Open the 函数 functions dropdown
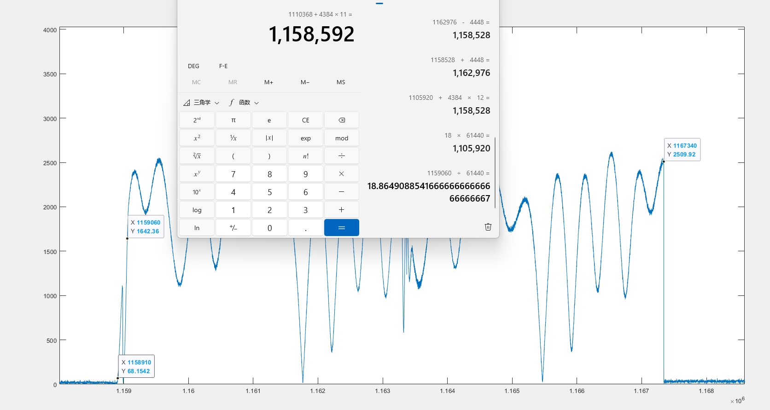This screenshot has width=770, height=410. pyautogui.click(x=245, y=103)
